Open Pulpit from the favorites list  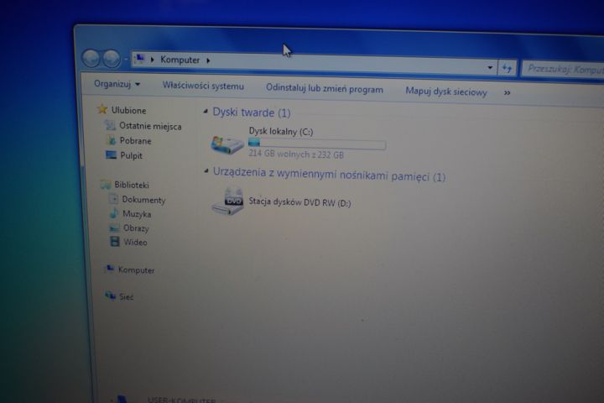click(x=131, y=155)
